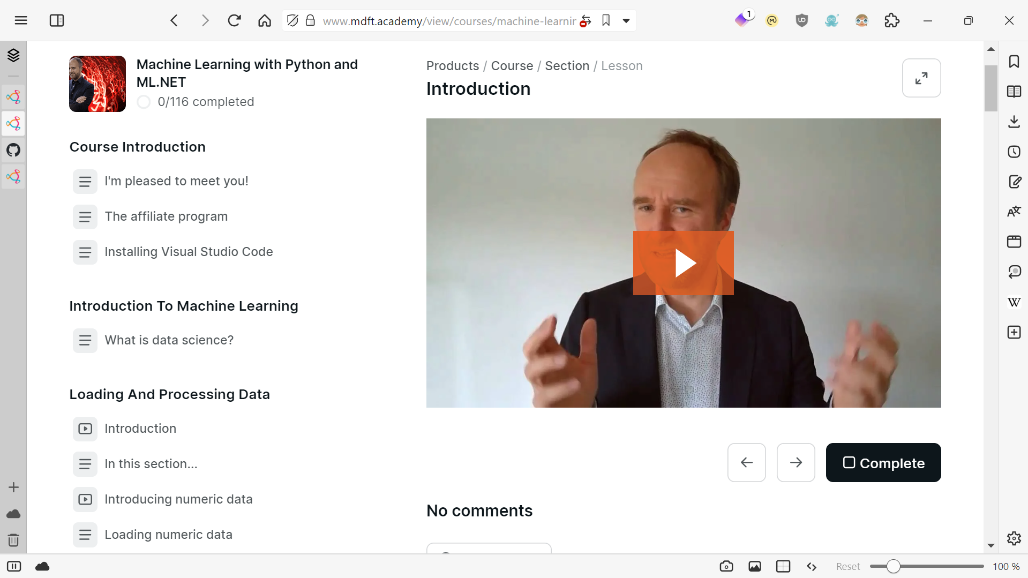Open the downloads panel icon

pos(1014,122)
